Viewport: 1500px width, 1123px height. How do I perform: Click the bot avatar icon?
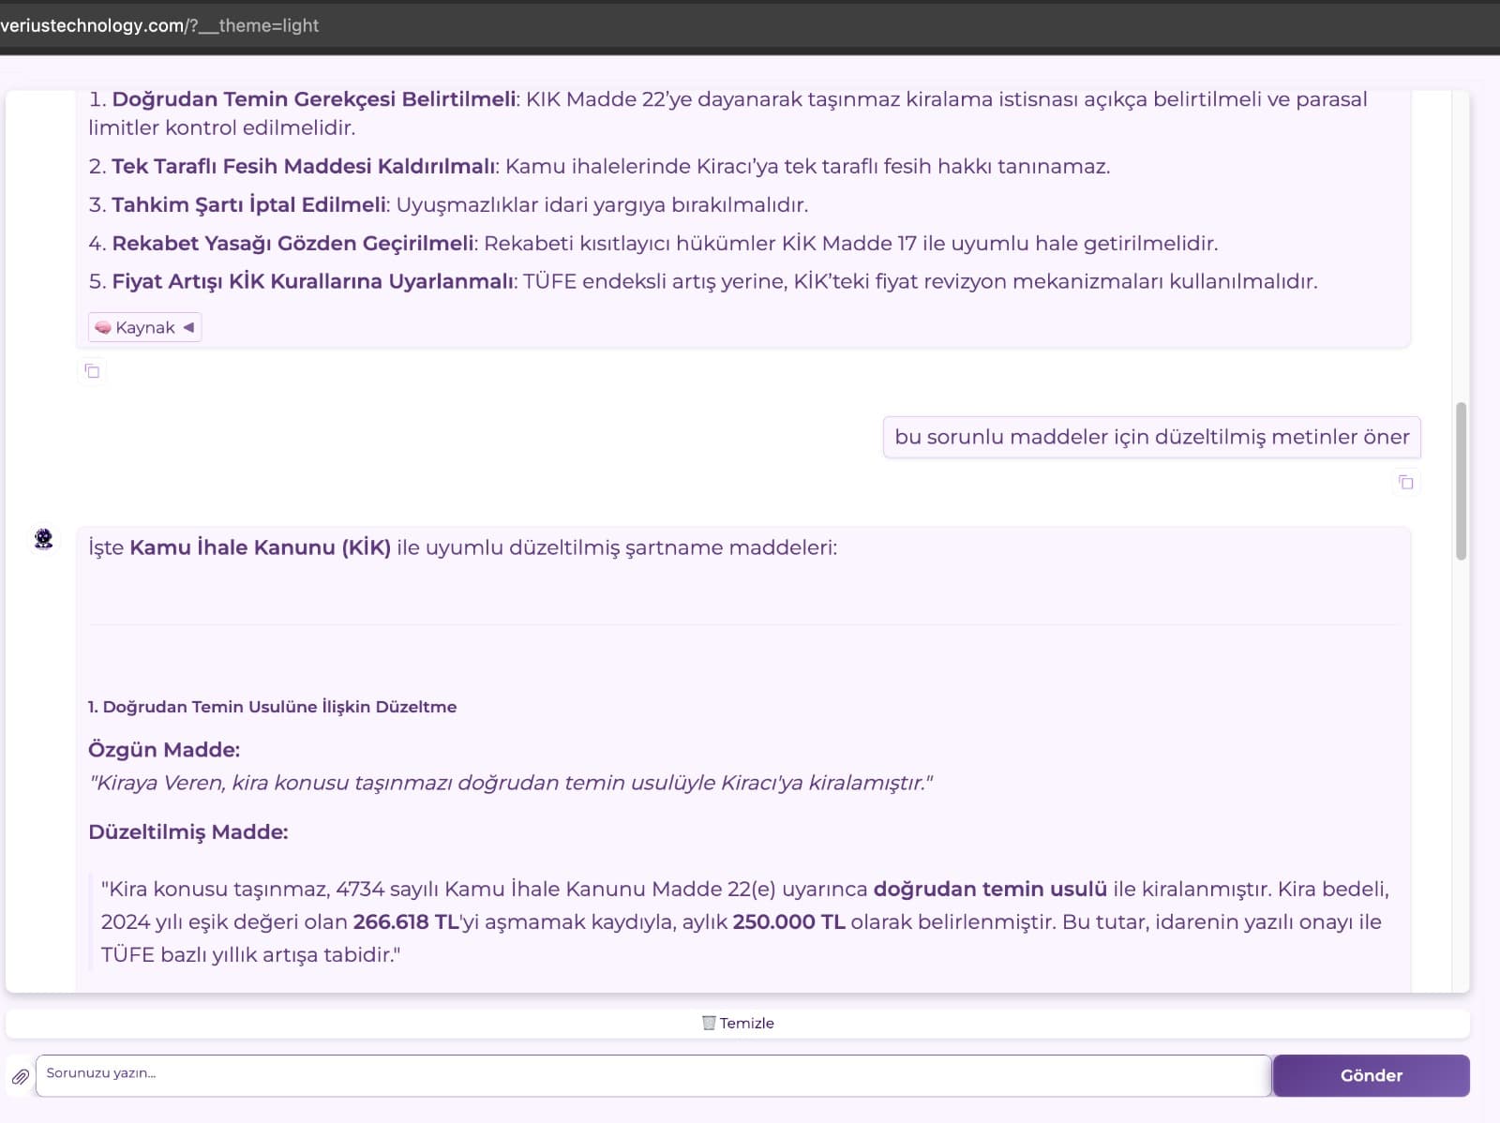click(43, 539)
